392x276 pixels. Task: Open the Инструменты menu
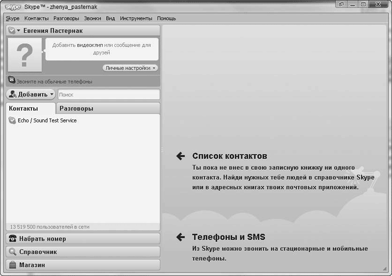tap(136, 18)
